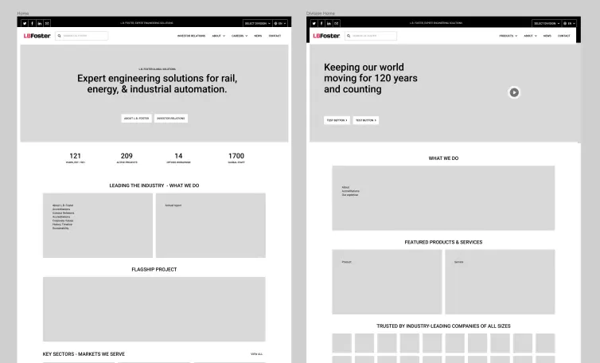Open News nav item in Home frame
The height and width of the screenshot is (363, 600).
click(x=258, y=36)
